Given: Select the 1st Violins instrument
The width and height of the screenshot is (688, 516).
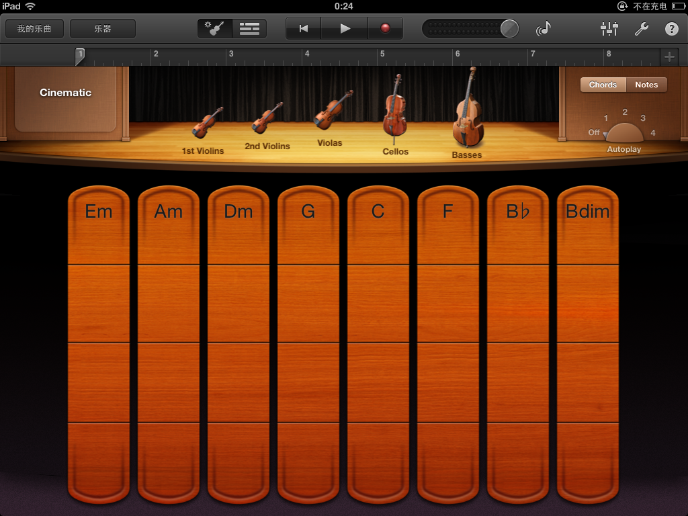Looking at the screenshot, I should tap(206, 124).
